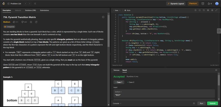Dislike the problem thumbs down

22,22
